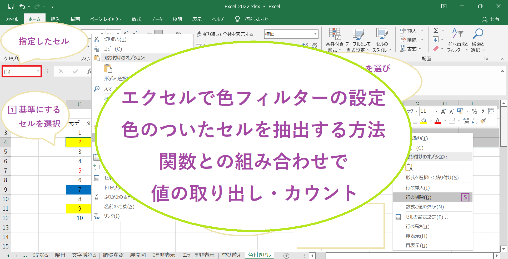Select the 色付きセル sheet tab
The height and width of the screenshot is (259, 508).
click(259, 255)
